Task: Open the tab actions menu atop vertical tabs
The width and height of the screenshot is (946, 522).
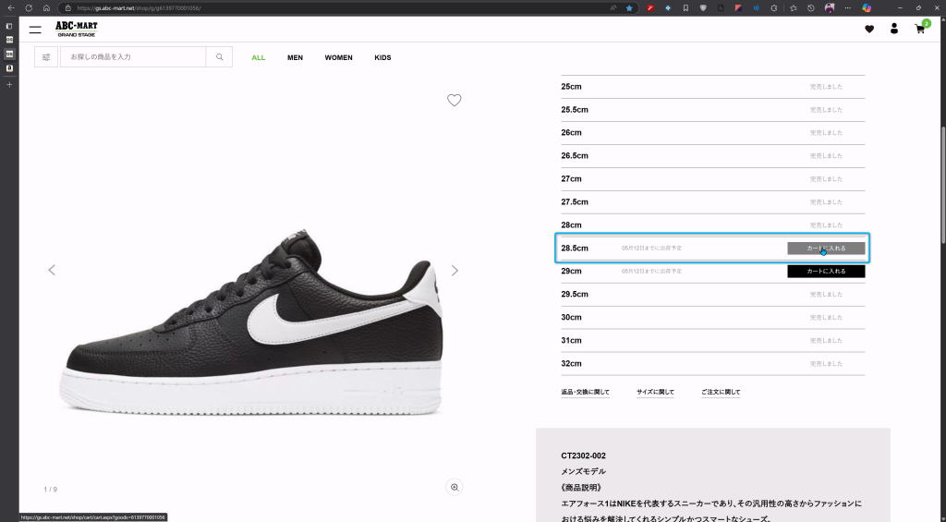Action: pyautogui.click(x=9, y=26)
